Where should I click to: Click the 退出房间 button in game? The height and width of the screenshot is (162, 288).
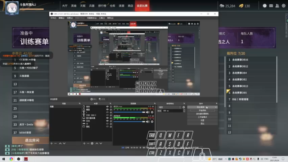click(x=31, y=140)
